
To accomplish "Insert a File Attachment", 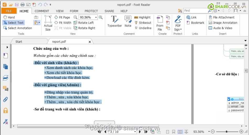I will point(221,17).
